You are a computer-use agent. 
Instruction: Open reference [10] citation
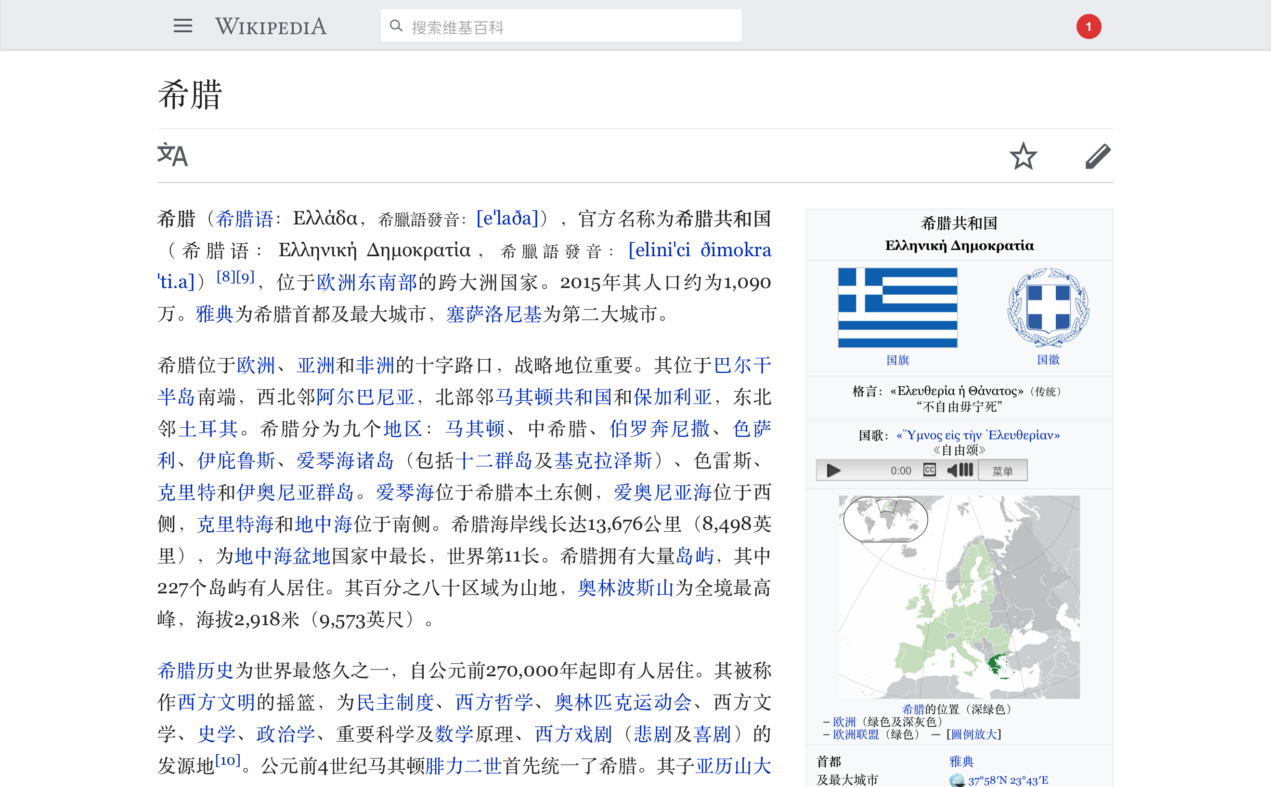coord(228,761)
